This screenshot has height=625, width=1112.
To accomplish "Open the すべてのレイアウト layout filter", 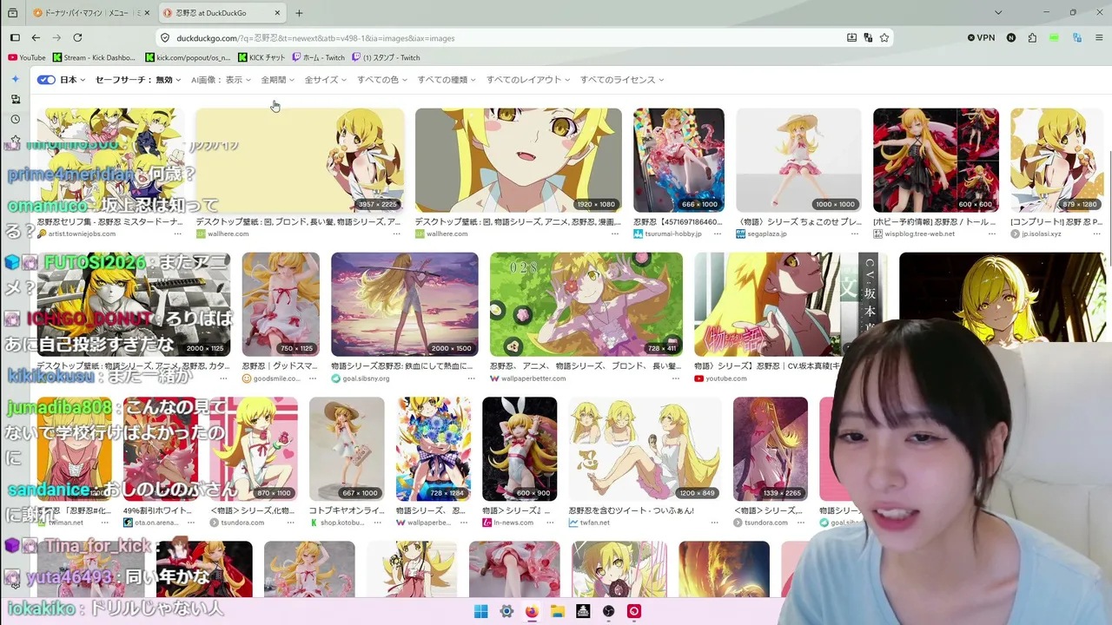I will [528, 80].
